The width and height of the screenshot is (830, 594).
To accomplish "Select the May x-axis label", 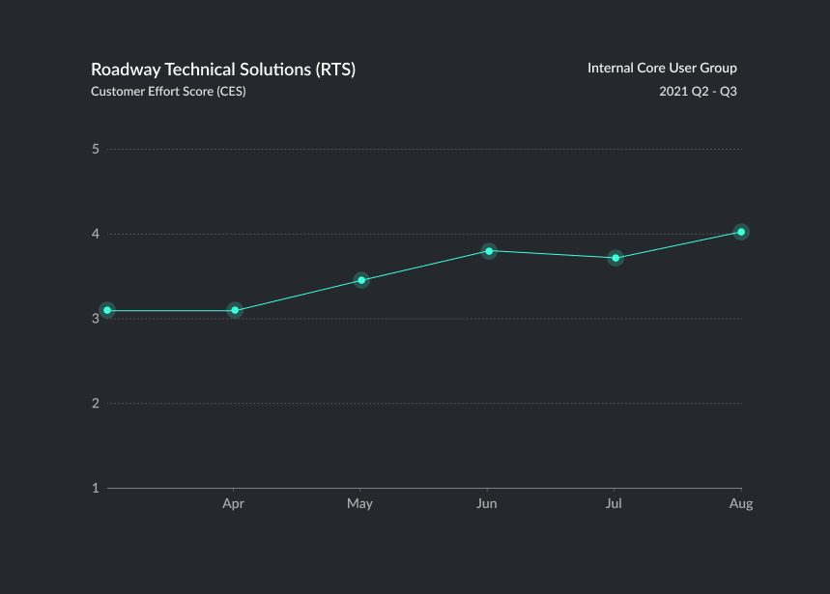I will (x=359, y=504).
